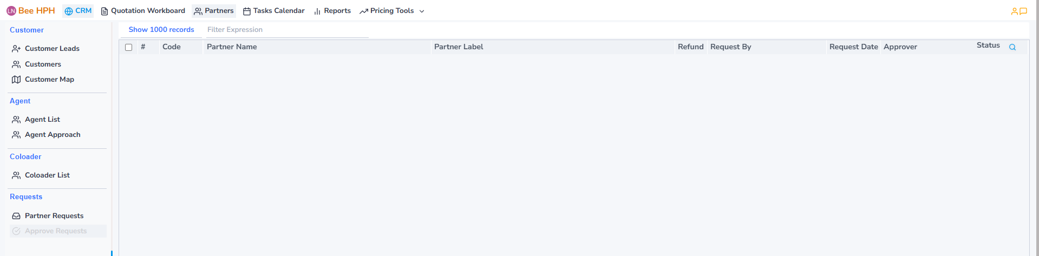Viewport: 1039px width, 256px height.
Task: Open the CRM module switcher
Action: (78, 11)
